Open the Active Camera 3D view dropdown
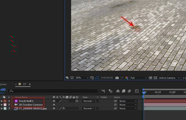The width and height of the screenshot is (186, 120). tap(169, 78)
